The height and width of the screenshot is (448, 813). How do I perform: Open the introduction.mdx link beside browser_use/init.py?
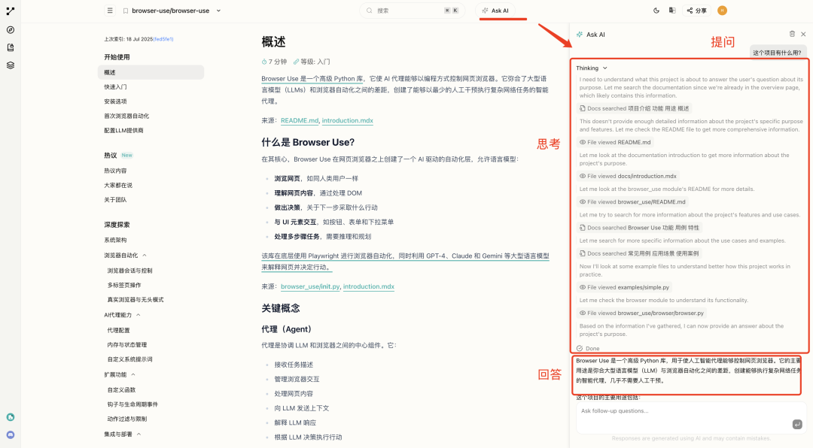(369, 286)
